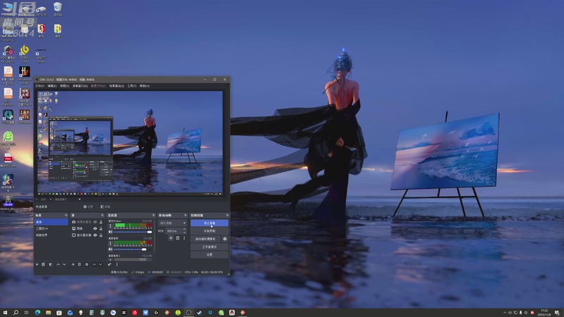Toggle visibility of video capture device source
This screenshot has width=564, height=317.
tap(95, 222)
